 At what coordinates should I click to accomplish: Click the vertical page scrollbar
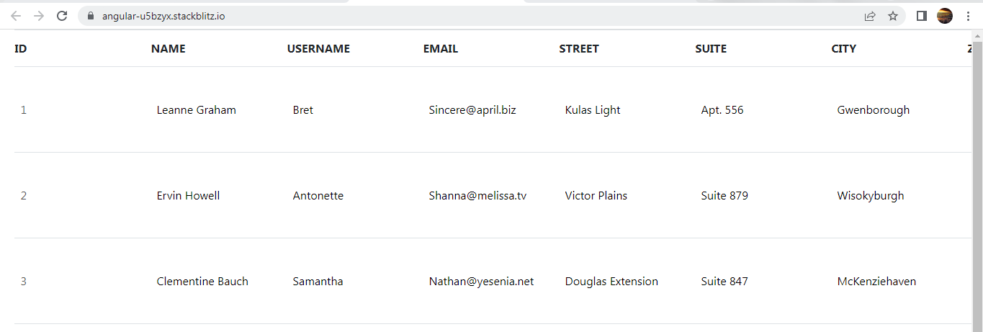click(x=977, y=180)
